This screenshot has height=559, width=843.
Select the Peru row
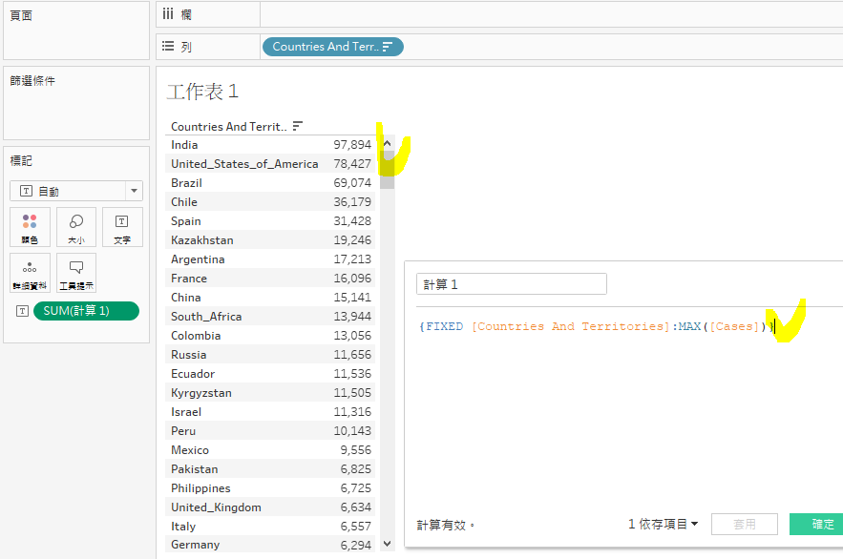click(x=270, y=430)
